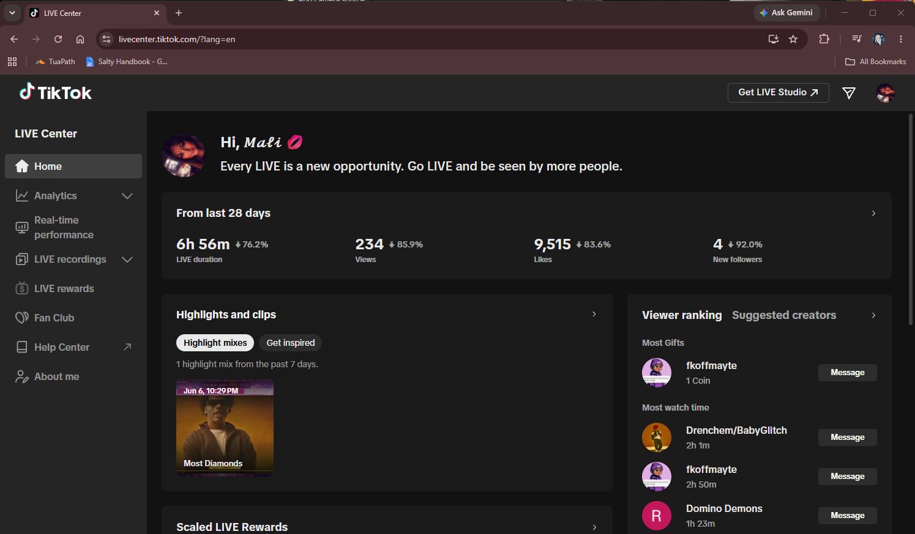Close the LIVE Center browser tab

[x=157, y=13]
